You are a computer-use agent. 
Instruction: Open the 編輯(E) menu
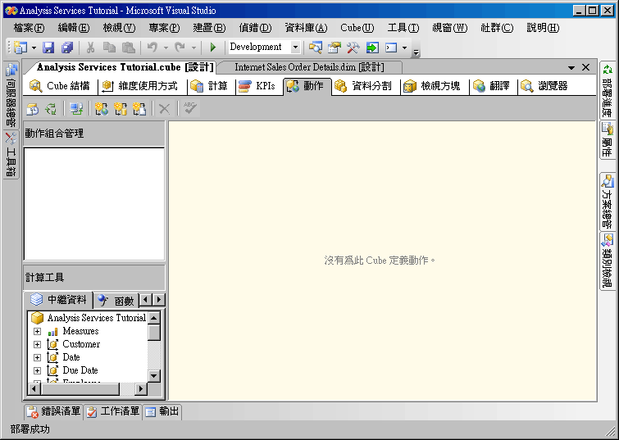[x=74, y=28]
